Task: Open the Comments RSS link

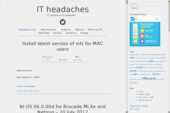Action: coord(146,97)
